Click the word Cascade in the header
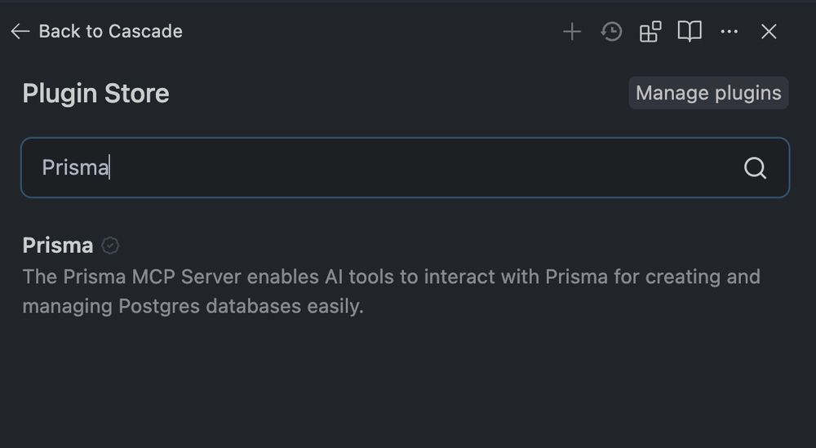This screenshot has height=448, width=816. pyautogui.click(x=146, y=31)
